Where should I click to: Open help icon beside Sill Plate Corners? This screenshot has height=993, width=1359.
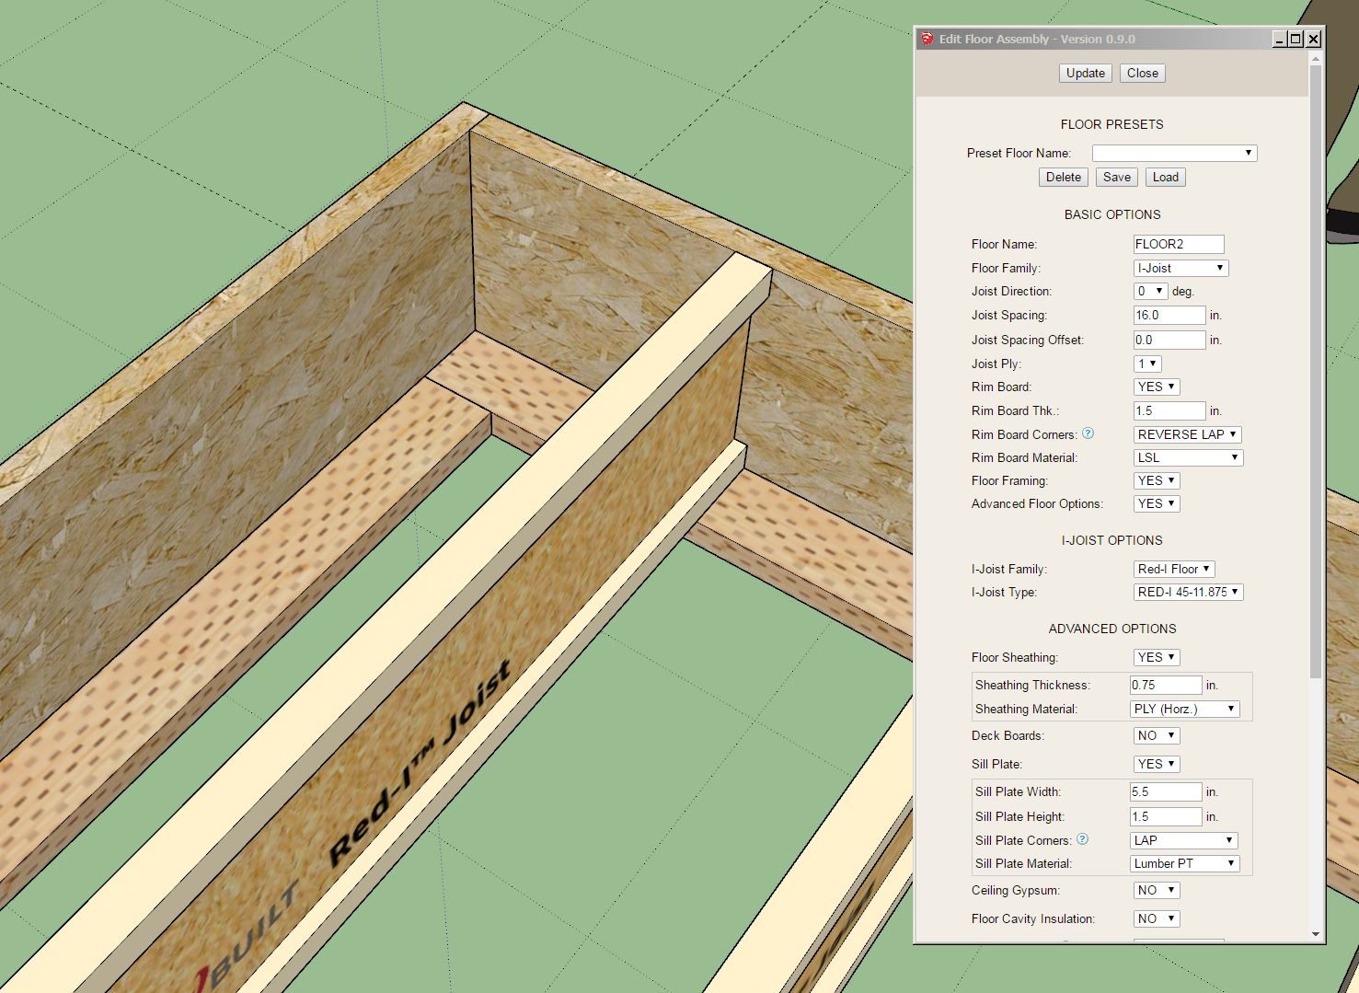point(1082,839)
